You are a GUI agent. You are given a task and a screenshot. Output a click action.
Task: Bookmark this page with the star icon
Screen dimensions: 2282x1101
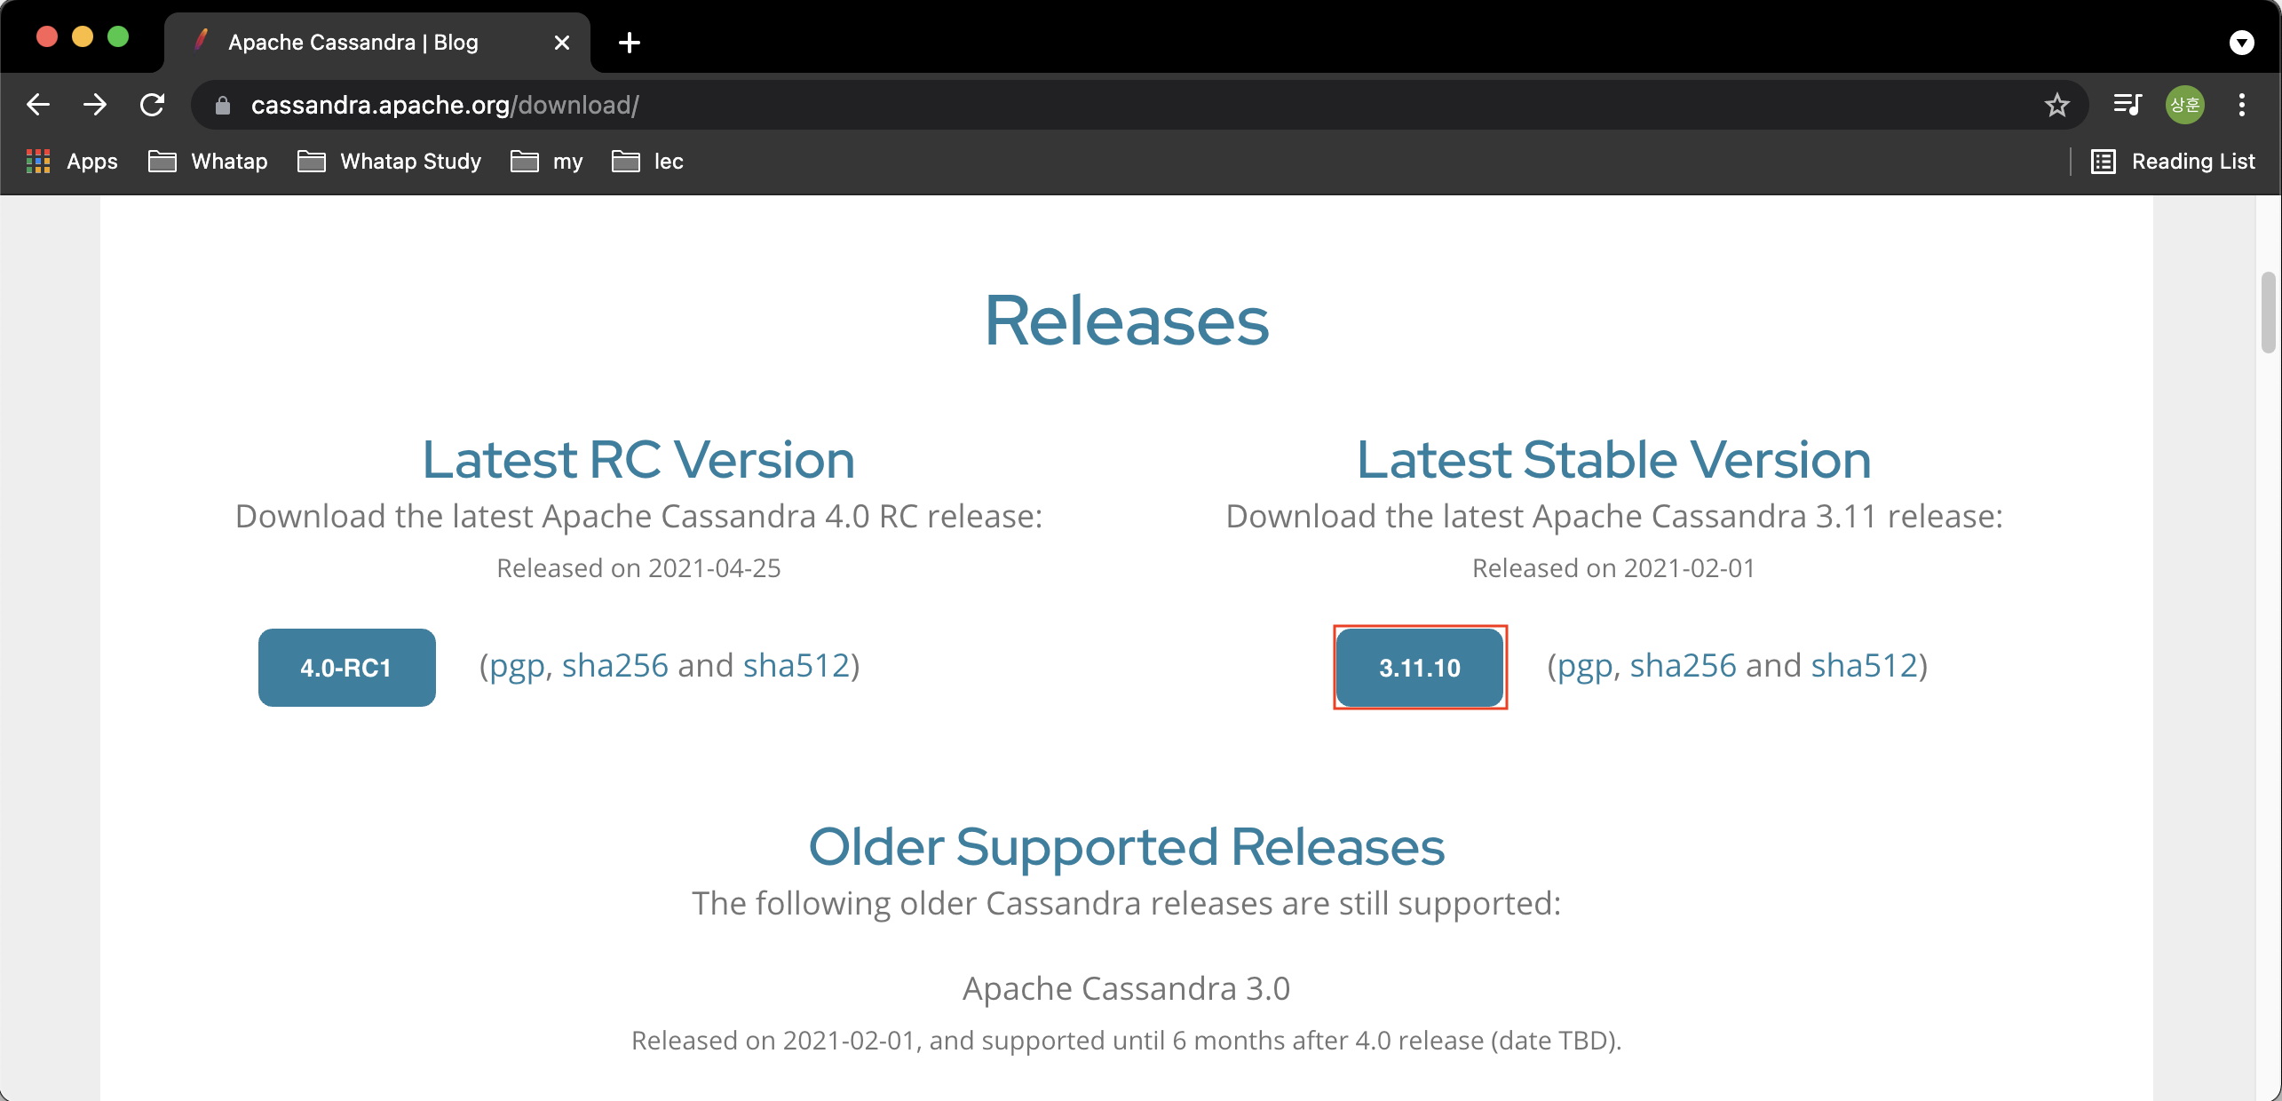tap(2056, 106)
